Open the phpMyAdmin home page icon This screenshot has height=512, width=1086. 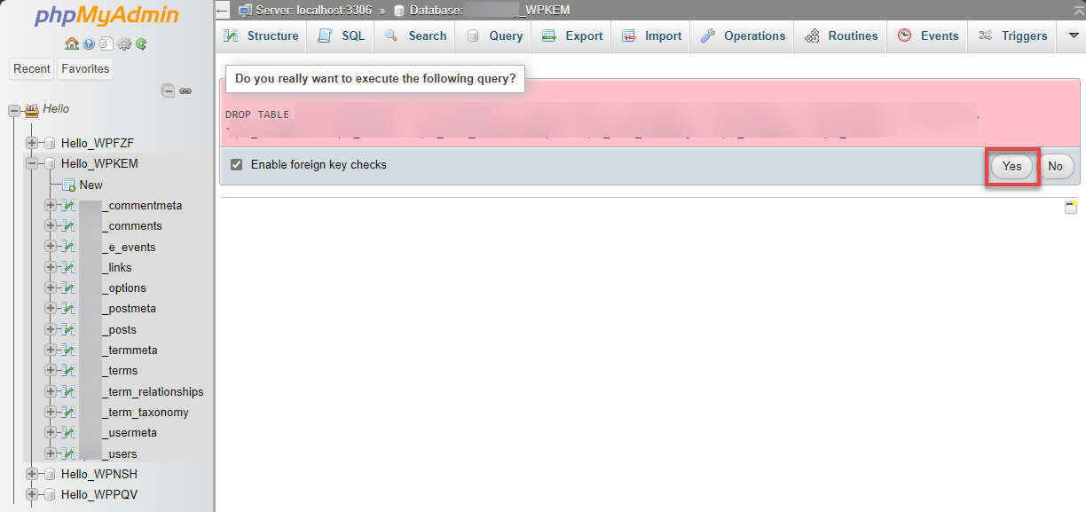pyautogui.click(x=71, y=43)
